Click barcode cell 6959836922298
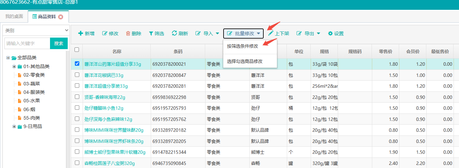This screenshot has height=168, width=459. pyautogui.click(x=178, y=97)
